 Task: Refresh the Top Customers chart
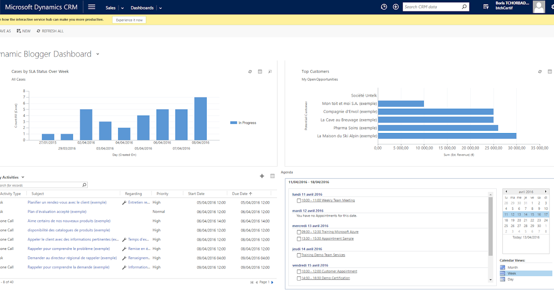tap(540, 71)
